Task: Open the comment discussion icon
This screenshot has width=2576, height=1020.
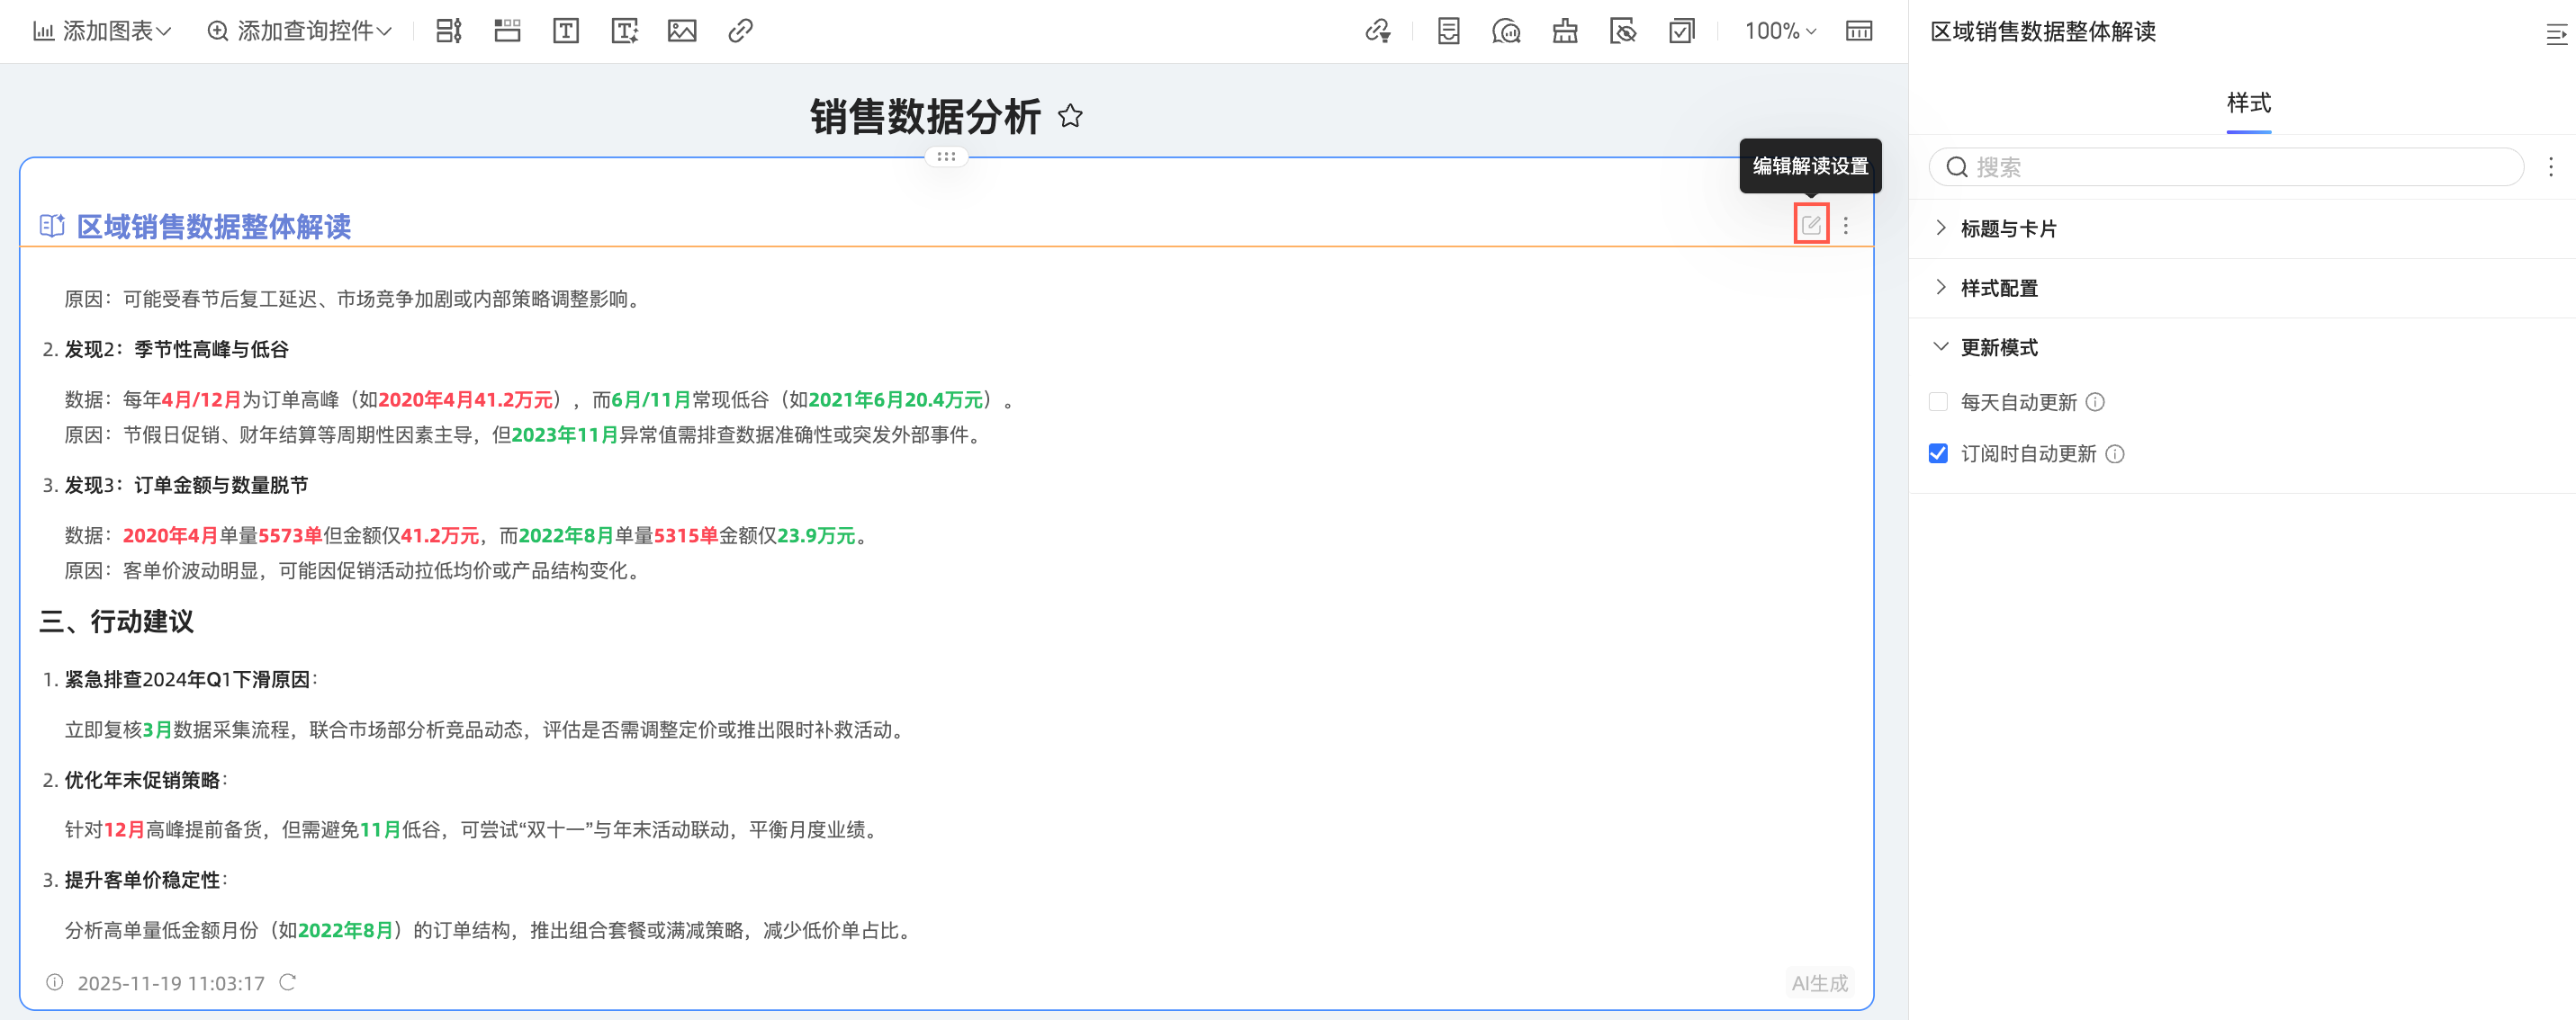Action: point(1507,31)
